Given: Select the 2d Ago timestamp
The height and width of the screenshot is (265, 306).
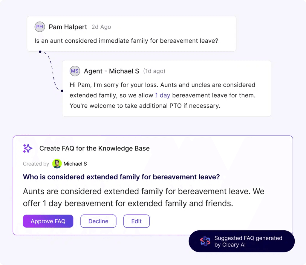Looking at the screenshot, I should [101, 27].
